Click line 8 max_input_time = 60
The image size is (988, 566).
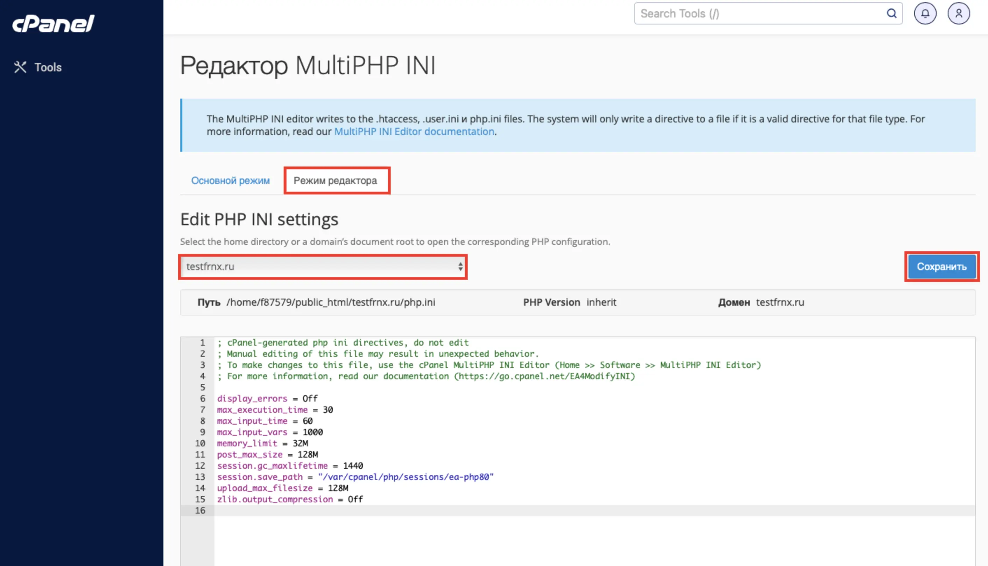265,421
